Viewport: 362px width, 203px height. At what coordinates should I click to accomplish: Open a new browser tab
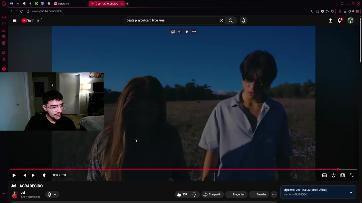pos(127,4)
